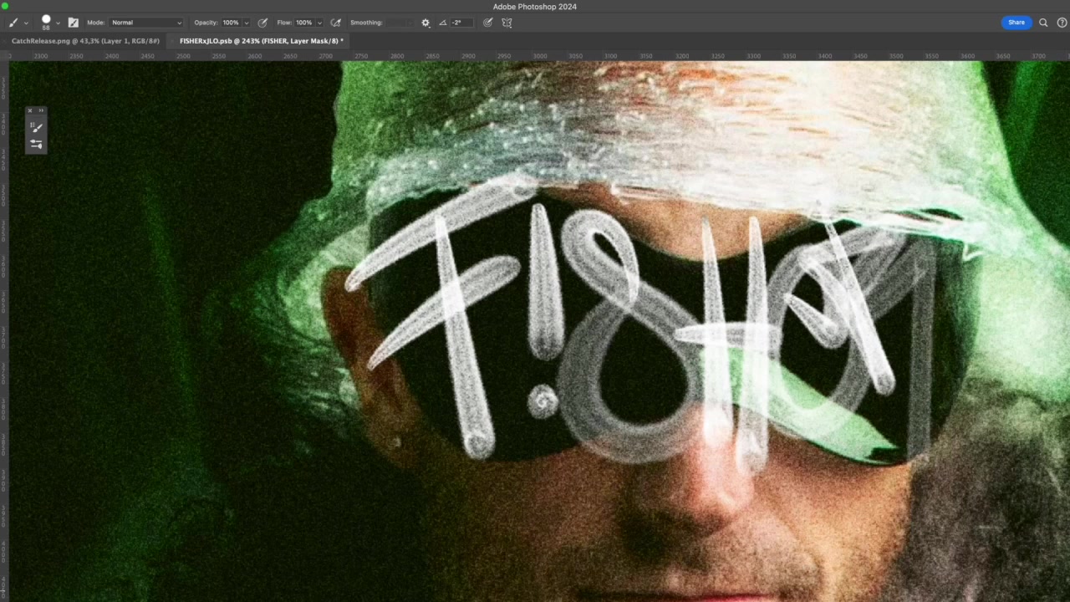Screen dimensions: 1070x602
Task: Close the CatchRelease.png tab
Action: [x=6, y=41]
